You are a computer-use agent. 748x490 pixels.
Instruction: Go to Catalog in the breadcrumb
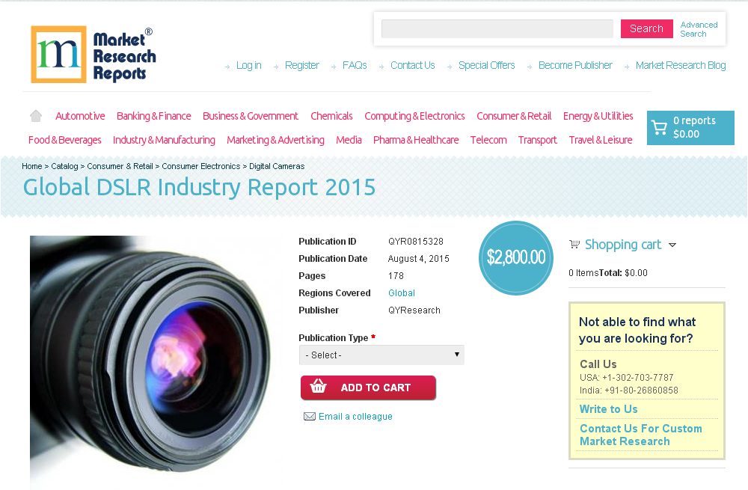point(64,166)
